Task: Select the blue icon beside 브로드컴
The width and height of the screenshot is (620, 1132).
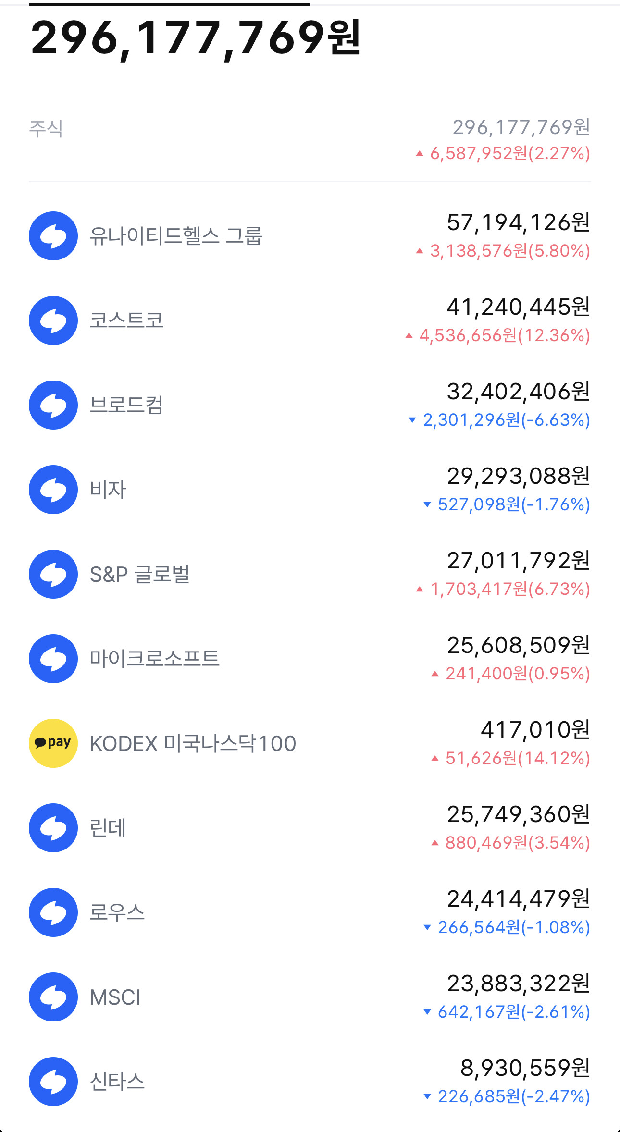Action: coord(53,405)
